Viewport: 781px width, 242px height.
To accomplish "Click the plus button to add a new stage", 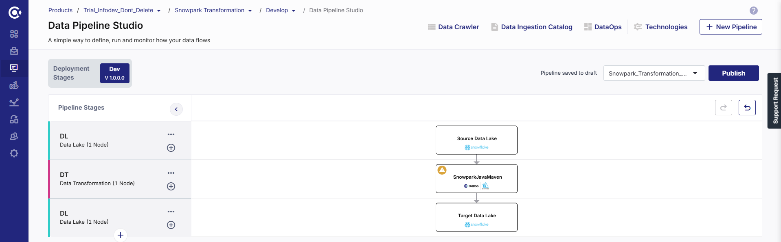I will click(x=120, y=235).
